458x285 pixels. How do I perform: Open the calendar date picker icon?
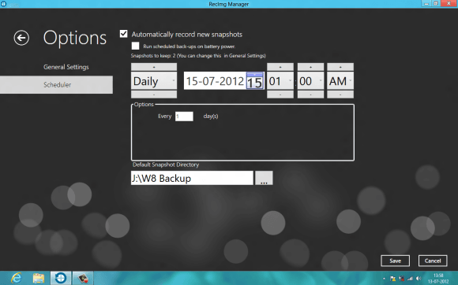tap(255, 80)
